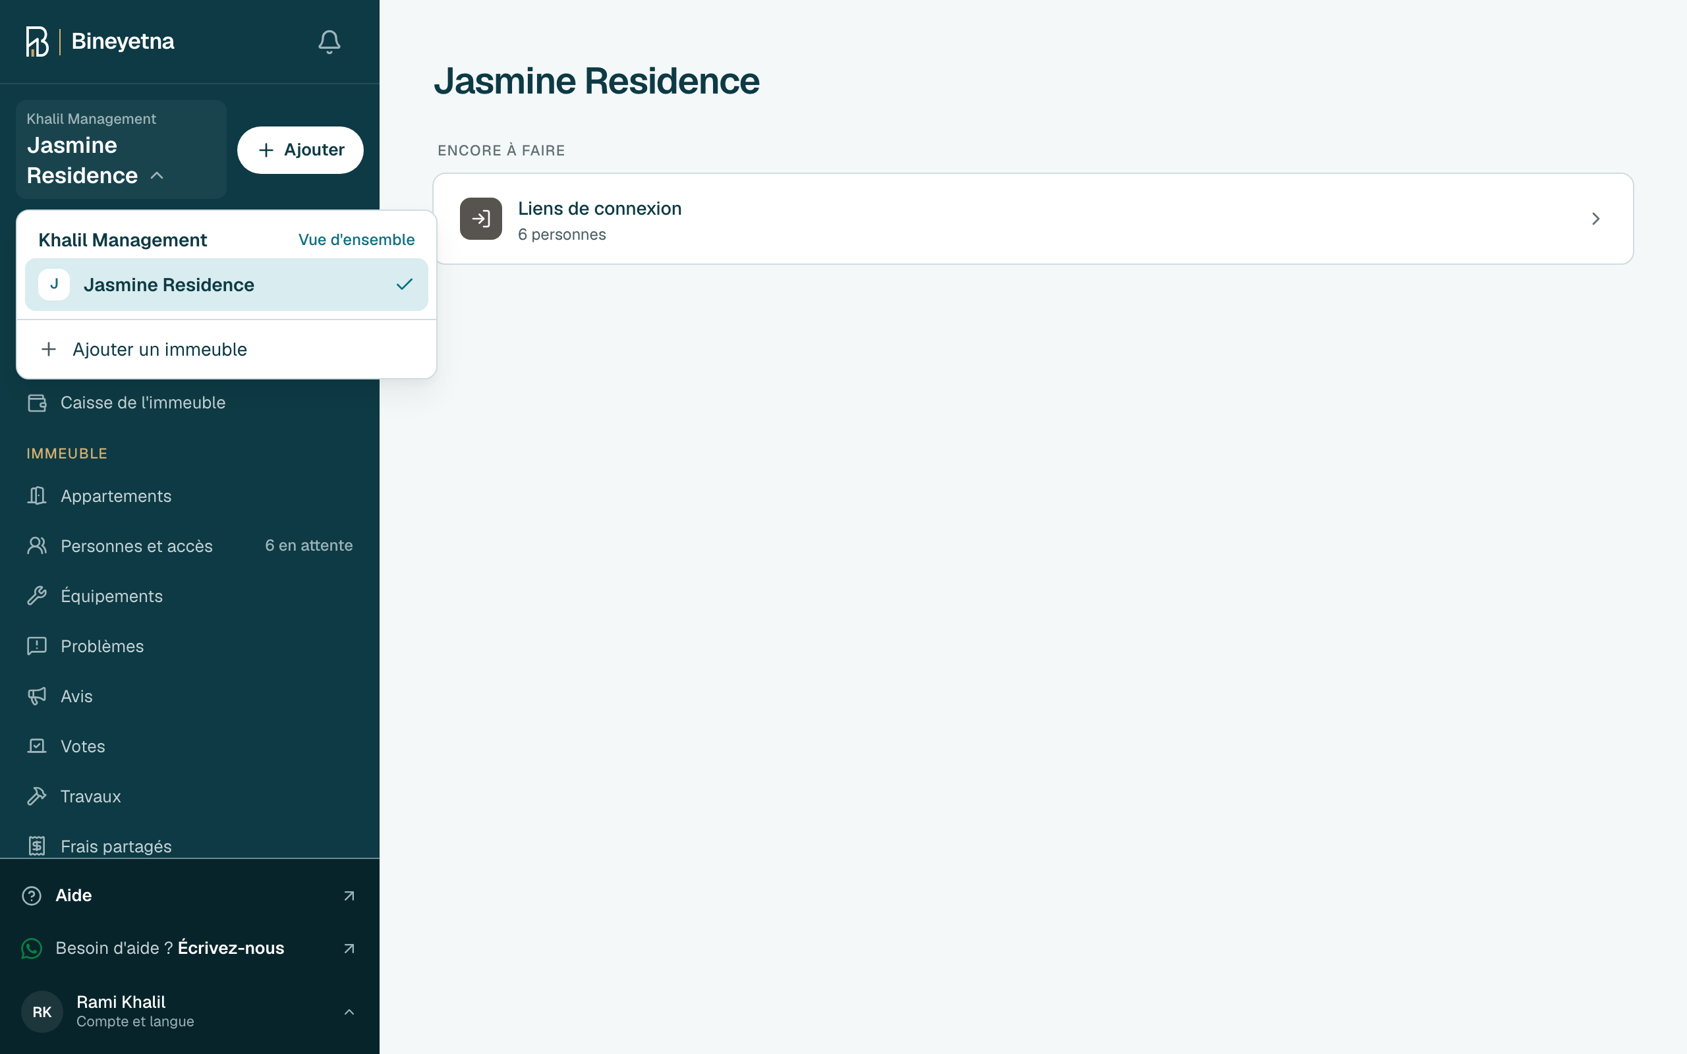Click the Liens de connexion login icon
1687x1054 pixels.
click(481, 219)
